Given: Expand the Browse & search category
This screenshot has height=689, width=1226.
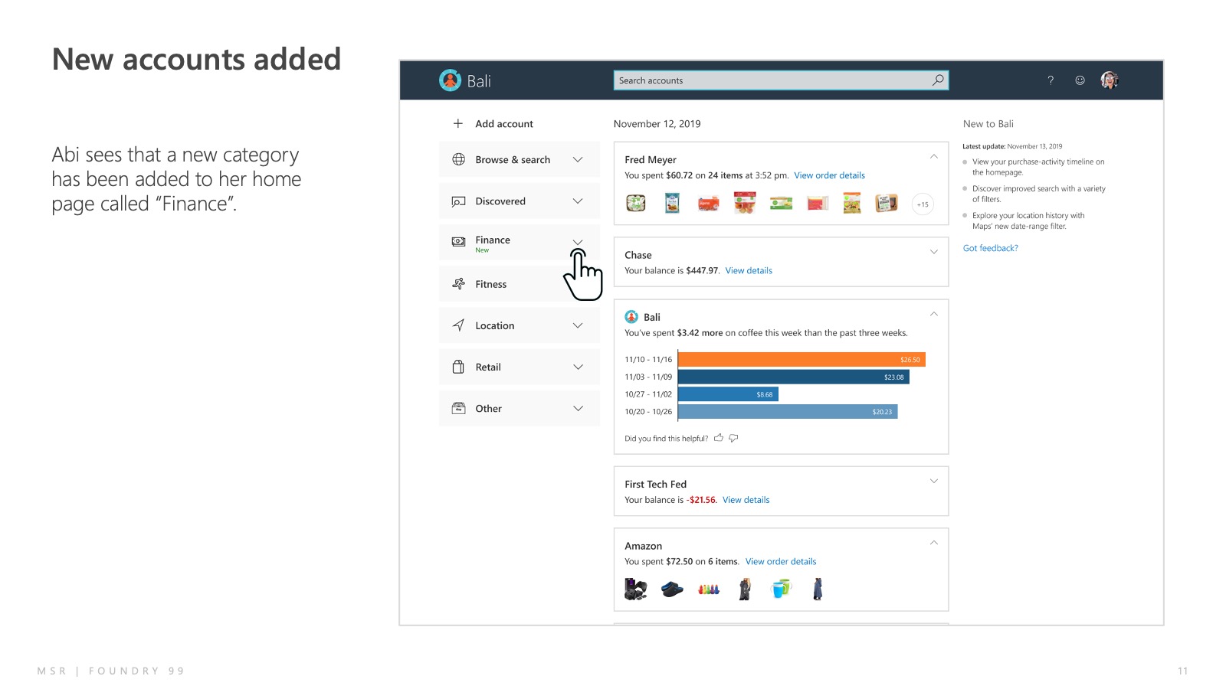Looking at the screenshot, I should pos(578,159).
